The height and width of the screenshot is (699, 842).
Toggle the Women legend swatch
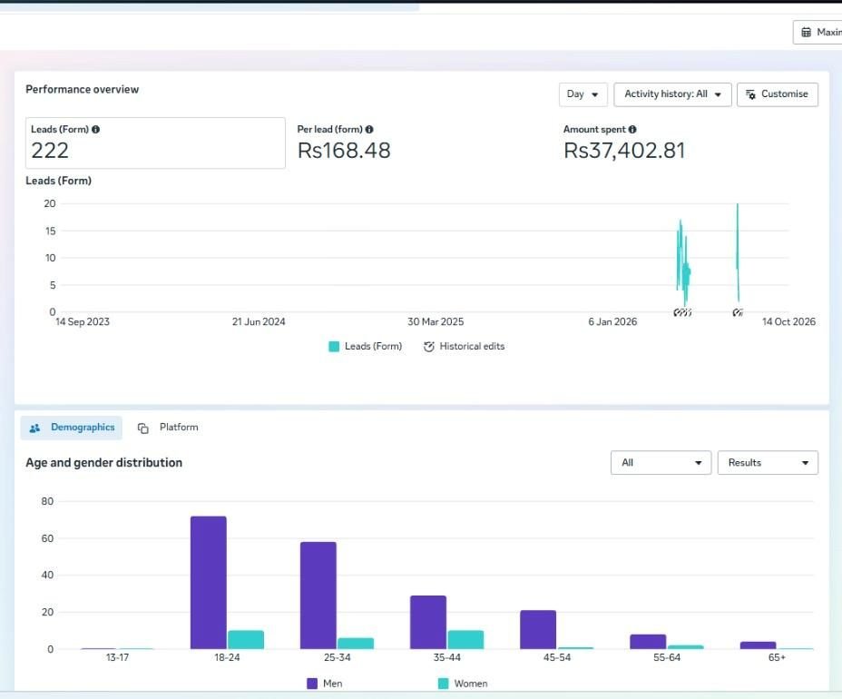(443, 684)
